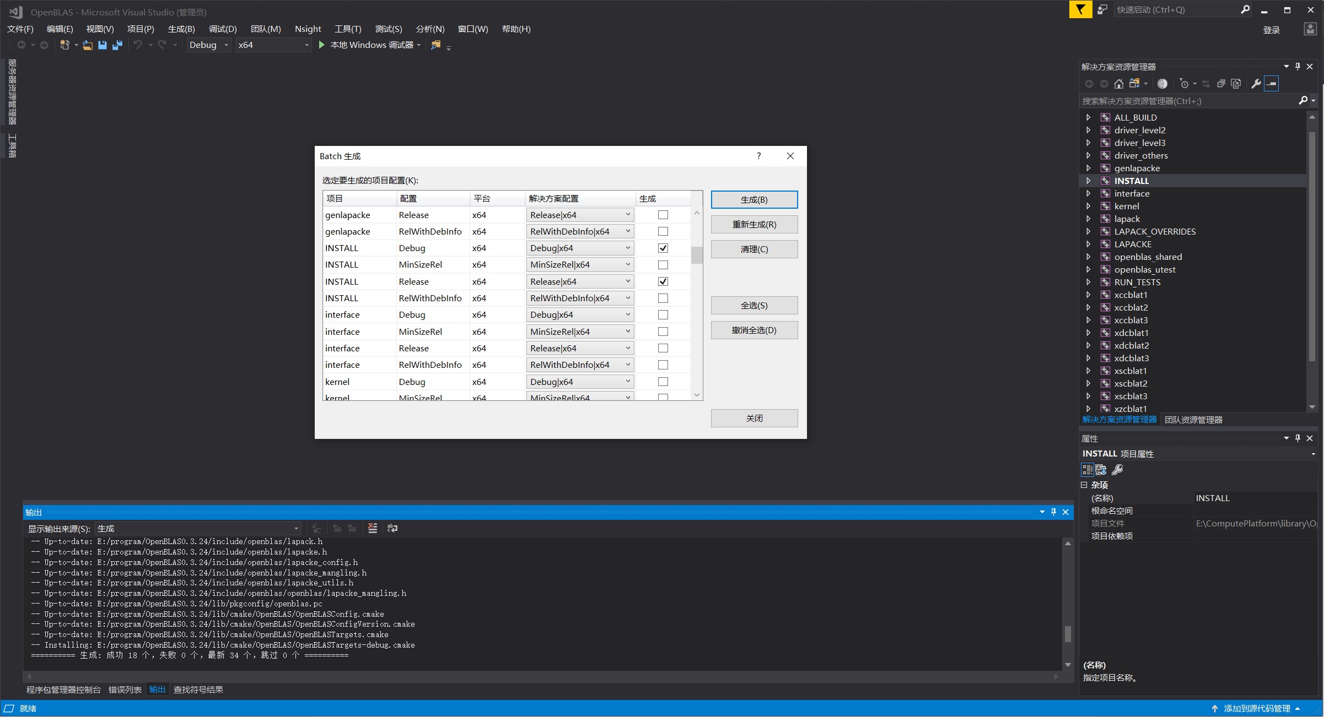
Task: Check the INSTALL MinSizeRel build checkbox
Action: tap(663, 265)
